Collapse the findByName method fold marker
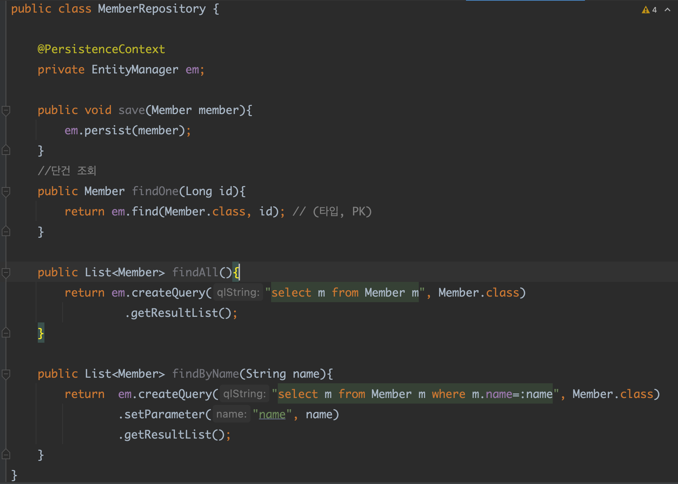This screenshot has height=484, width=678. [x=6, y=374]
